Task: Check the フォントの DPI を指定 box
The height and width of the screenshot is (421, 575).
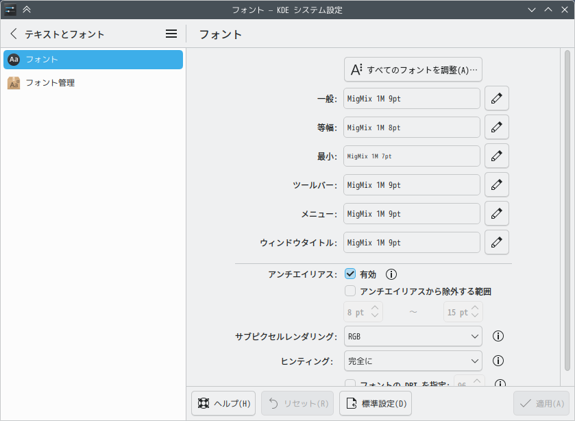Action: click(350, 385)
